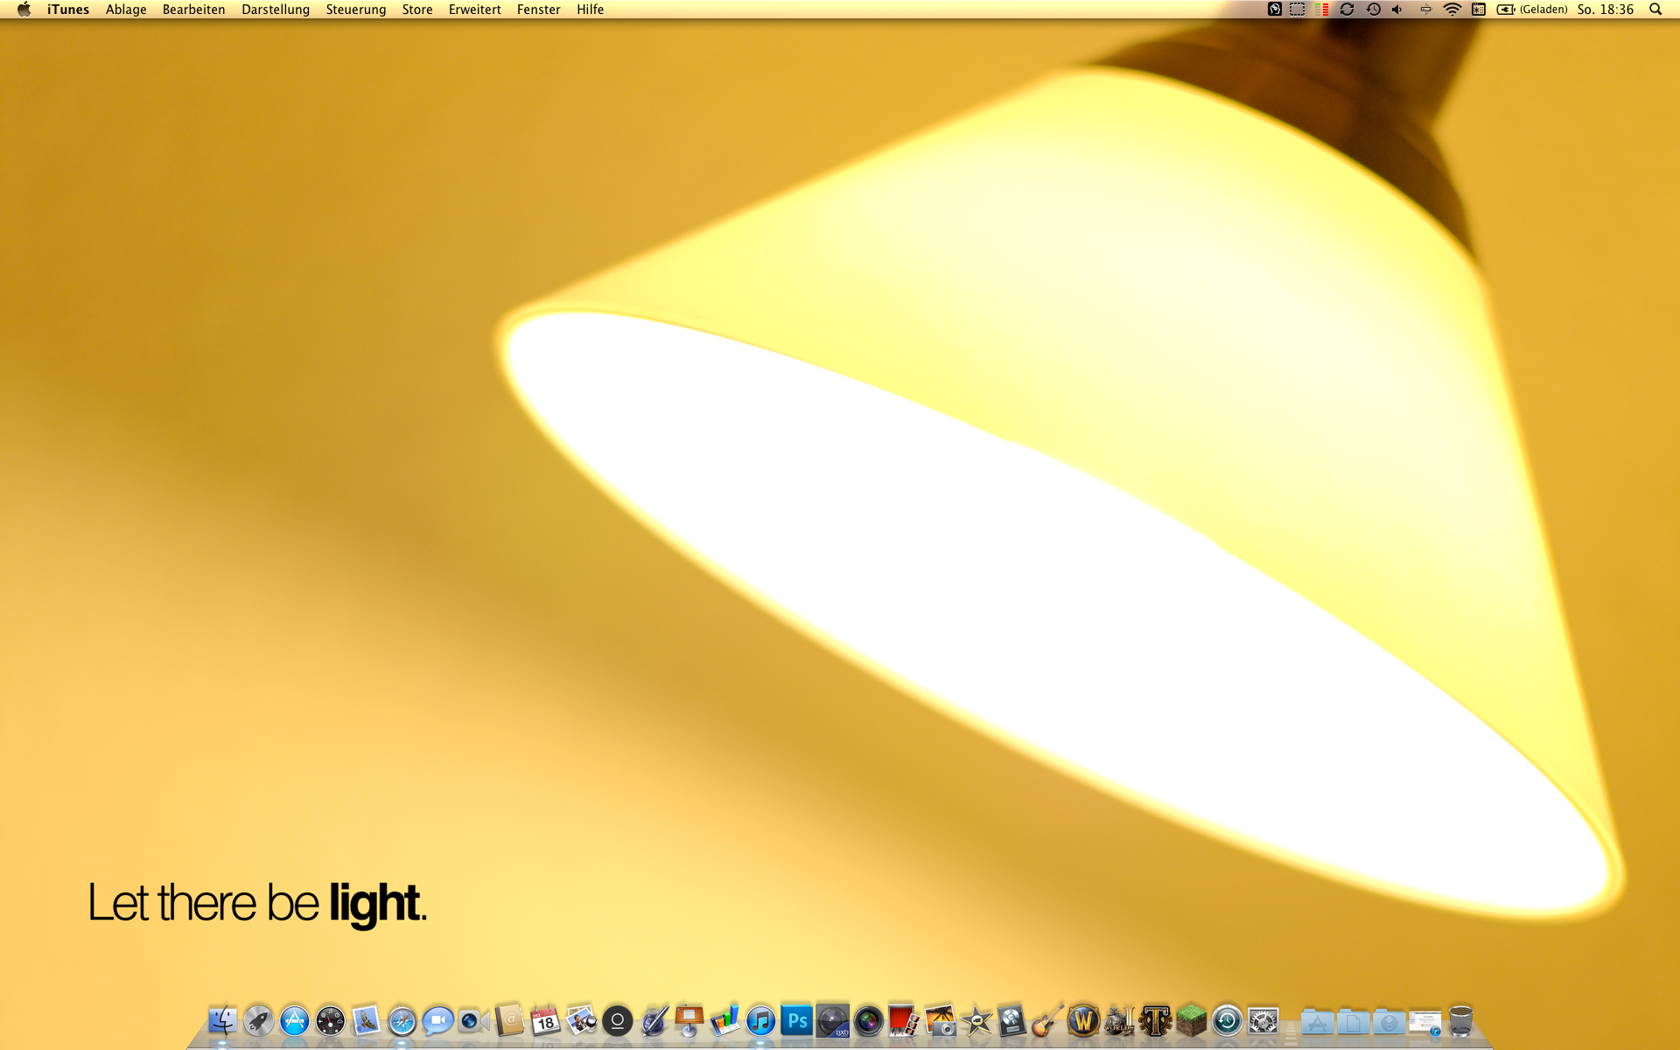
Task: Open Two Worlds II game icon
Action: (x=1119, y=1020)
